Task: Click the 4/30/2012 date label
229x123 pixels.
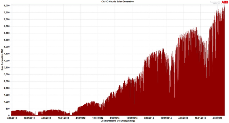Action: pyautogui.click(x=81, y=118)
